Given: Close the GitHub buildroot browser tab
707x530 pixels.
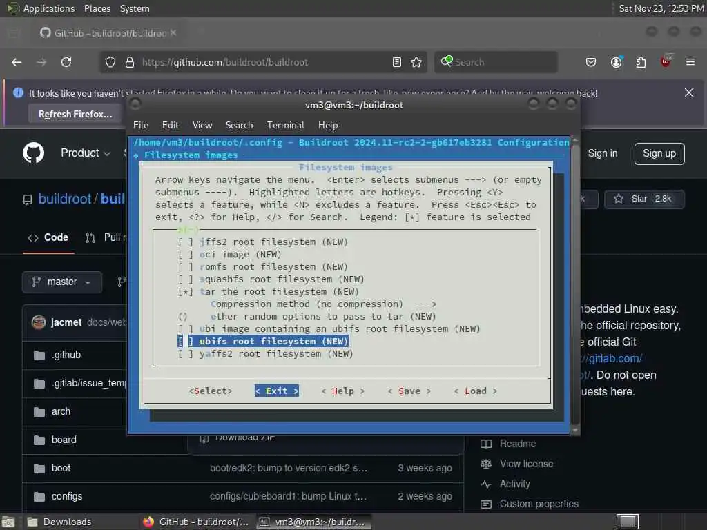Looking at the screenshot, I should pos(173,32).
